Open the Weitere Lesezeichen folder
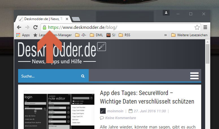Screen dimensions: 219x129 pos(189,35)
